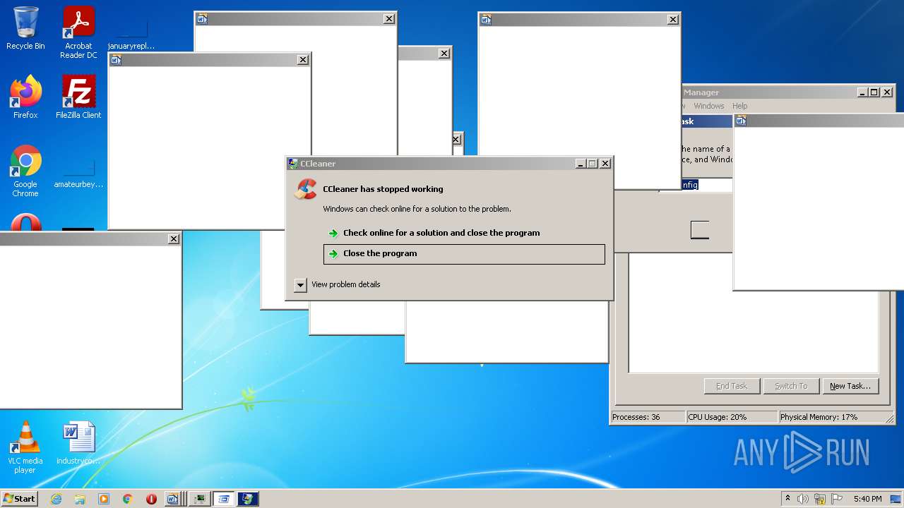Open Firefox desktop shortcut

pos(25,97)
